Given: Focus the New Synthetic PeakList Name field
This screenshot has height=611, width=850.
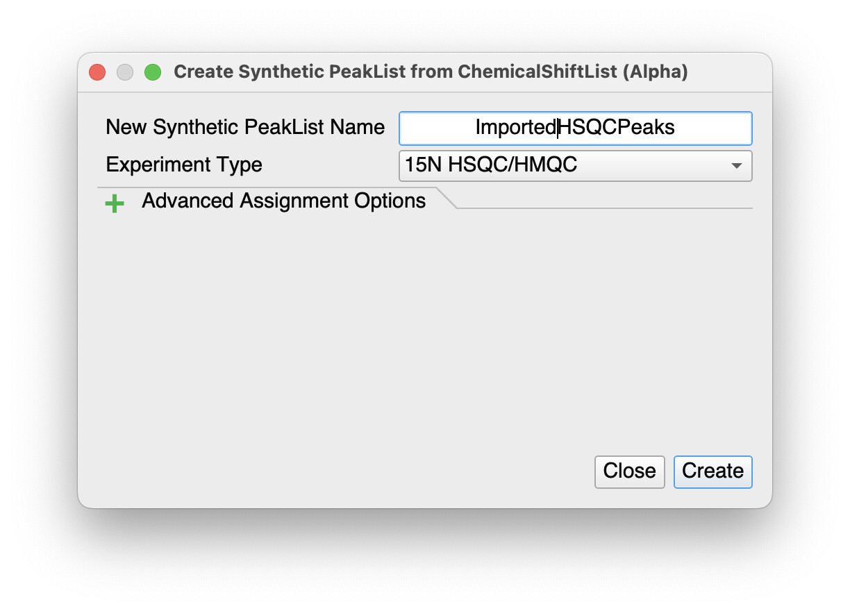Looking at the screenshot, I should (575, 128).
